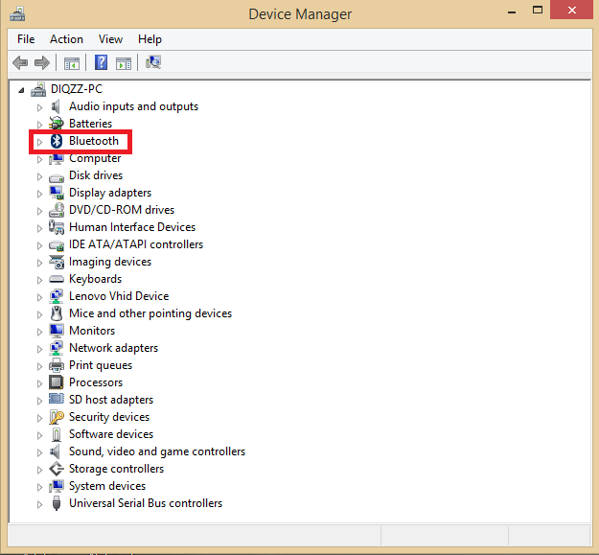Select the Network adapters label
Image resolution: width=599 pixels, height=555 pixels.
point(113,348)
